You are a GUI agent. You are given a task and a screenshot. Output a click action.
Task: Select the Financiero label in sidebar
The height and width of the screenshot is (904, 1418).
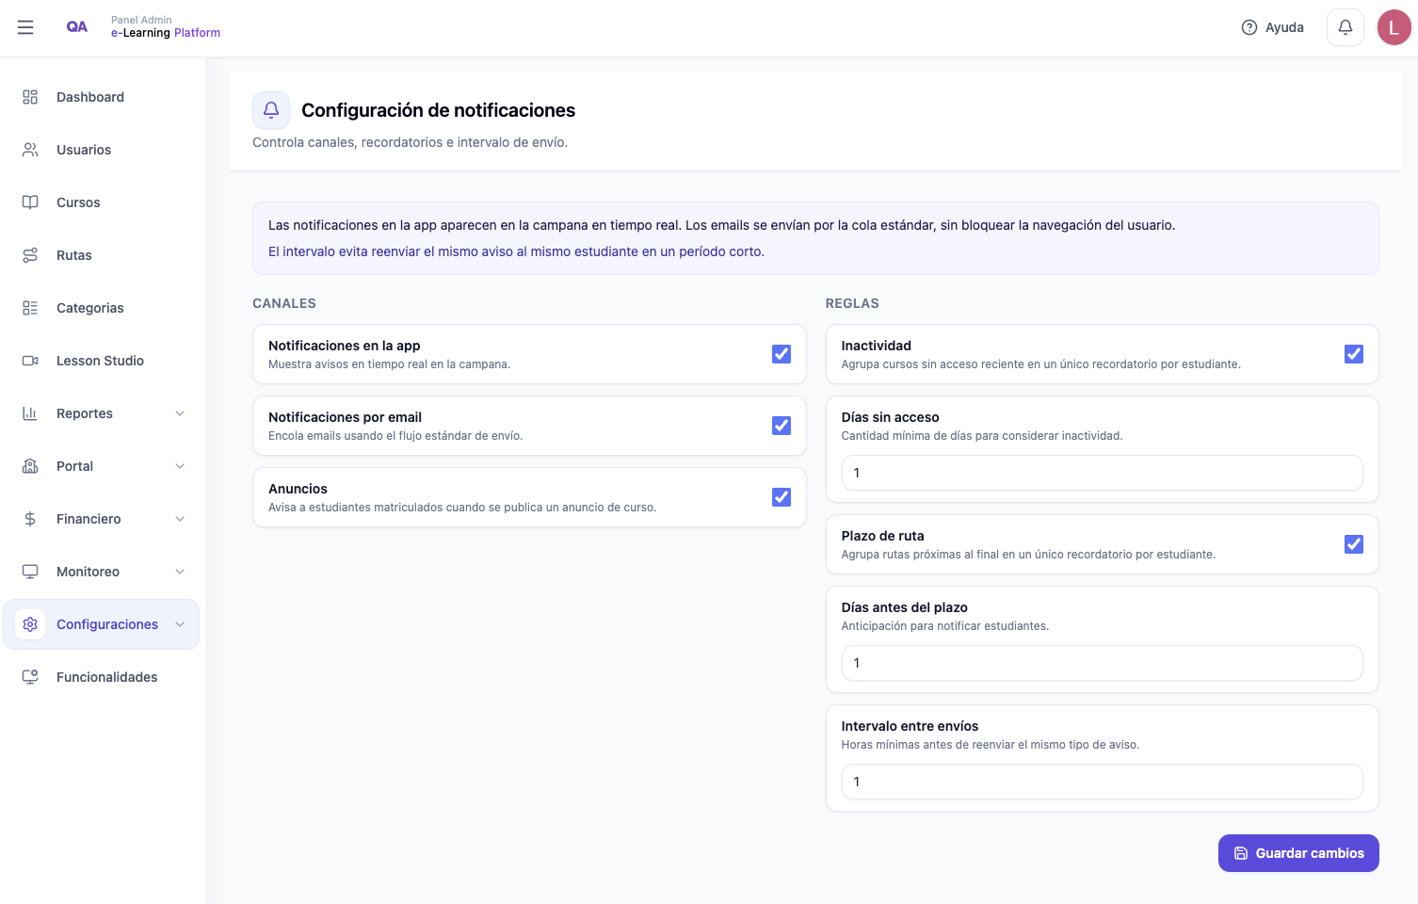(x=89, y=519)
